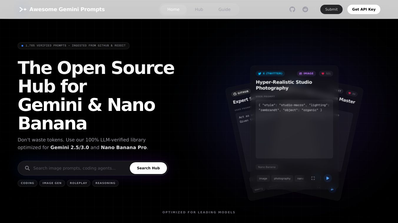Click the Get API Key button

click(364, 9)
